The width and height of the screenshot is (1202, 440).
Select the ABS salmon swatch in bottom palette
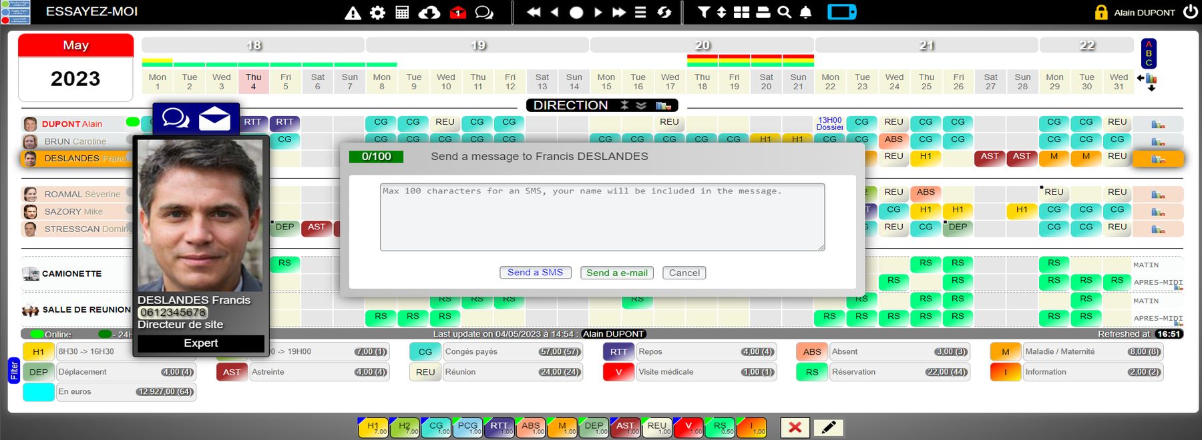(x=531, y=427)
